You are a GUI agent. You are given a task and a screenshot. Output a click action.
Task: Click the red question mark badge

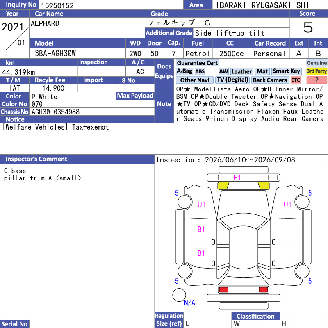(x=317, y=80)
